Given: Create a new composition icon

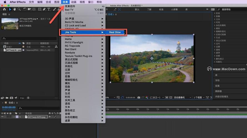Looking at the screenshot, I should [x=11, y=98].
